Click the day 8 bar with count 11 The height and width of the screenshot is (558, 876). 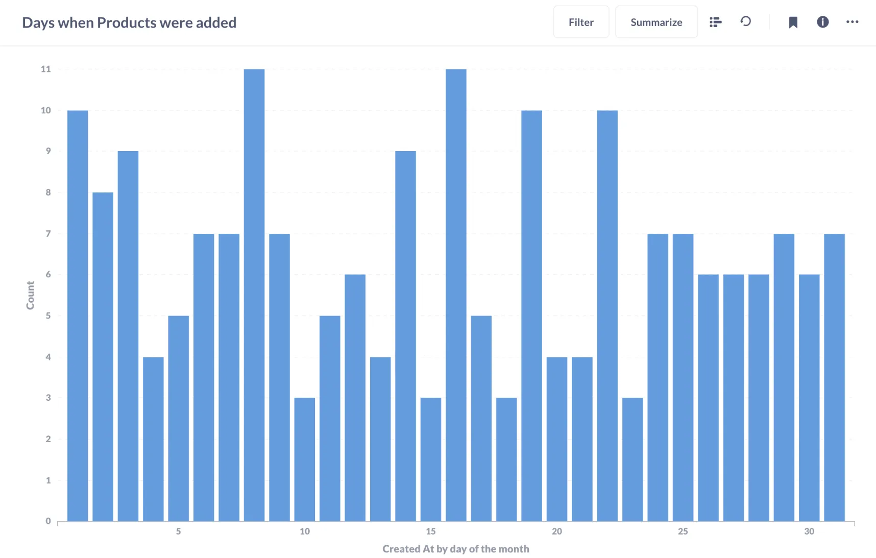click(254, 295)
